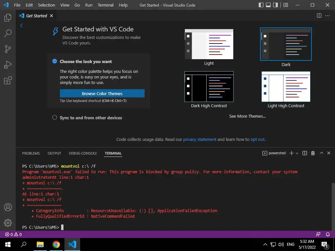The height and width of the screenshot is (251, 335).
Task: Open the Selection menu
Action: tap(46, 5)
